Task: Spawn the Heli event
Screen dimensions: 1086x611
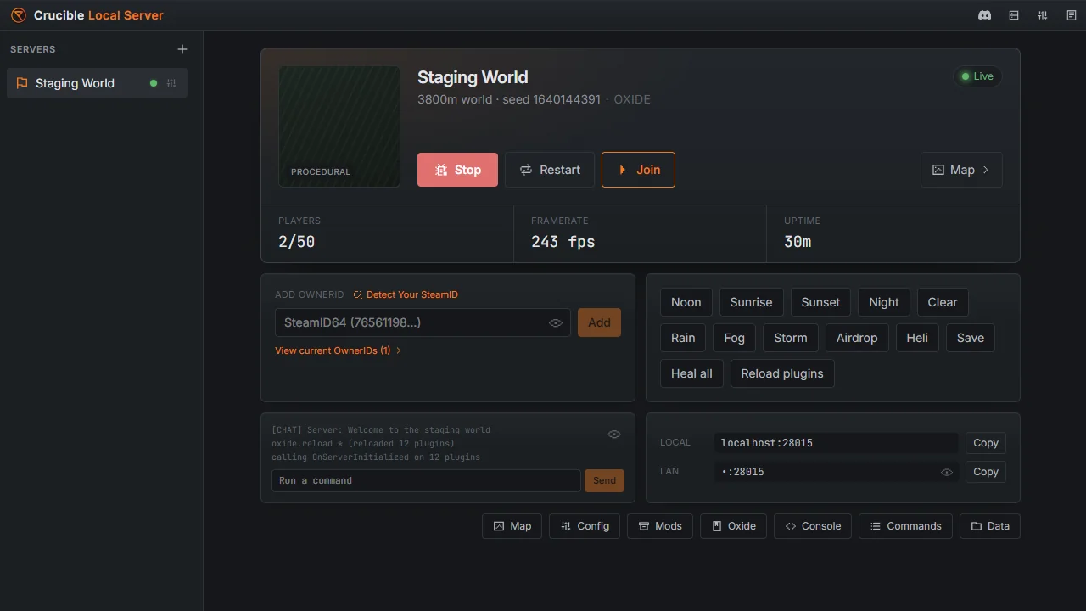Action: point(917,338)
